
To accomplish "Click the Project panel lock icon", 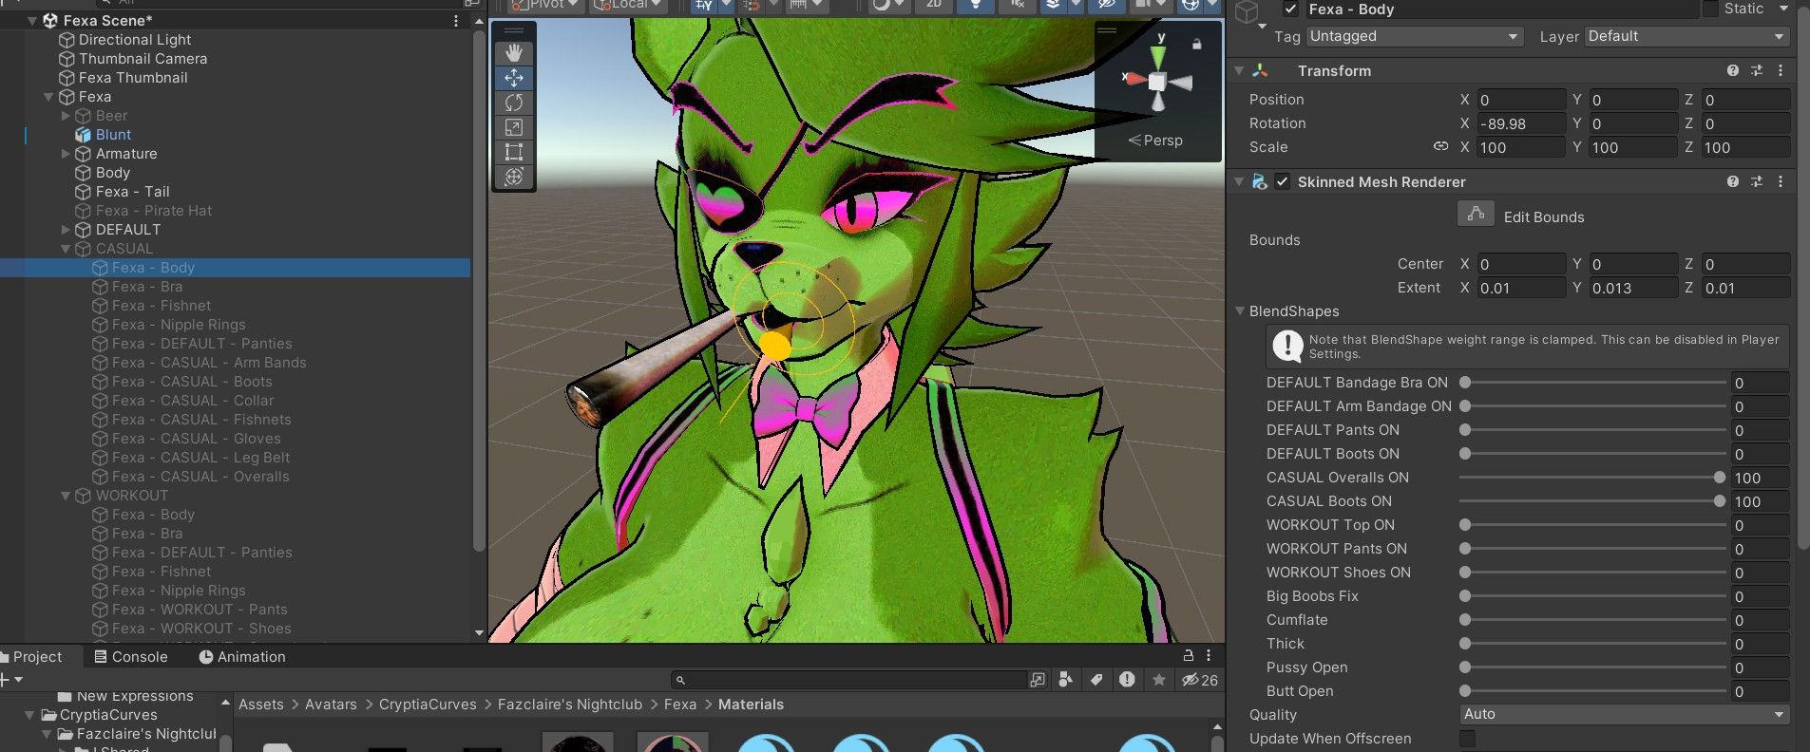I will pyautogui.click(x=1188, y=656).
